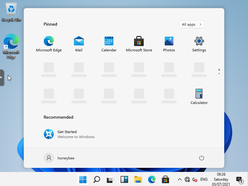Expand the left edge side panel arrow
The width and height of the screenshot is (248, 186).
2,77
